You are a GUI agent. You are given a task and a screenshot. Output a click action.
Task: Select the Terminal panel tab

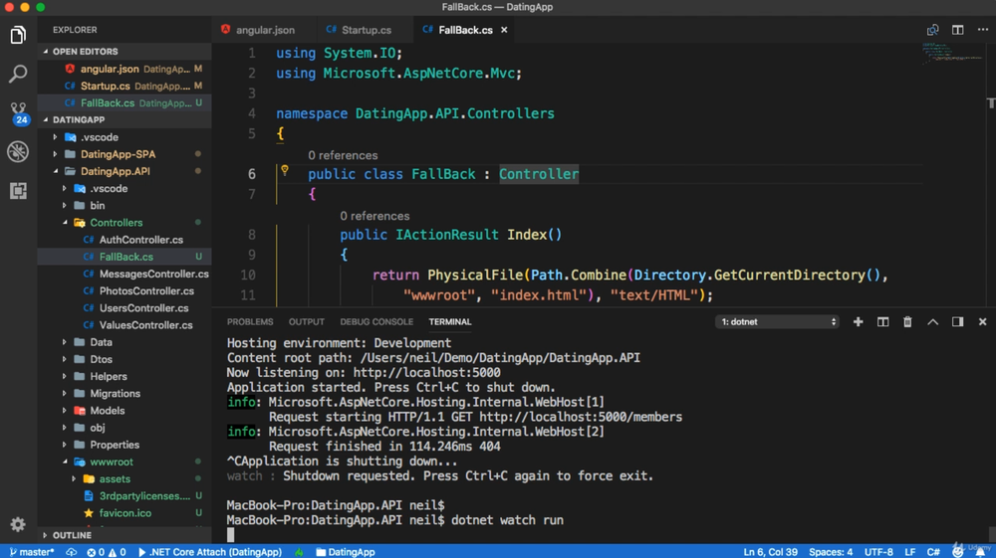(x=450, y=322)
